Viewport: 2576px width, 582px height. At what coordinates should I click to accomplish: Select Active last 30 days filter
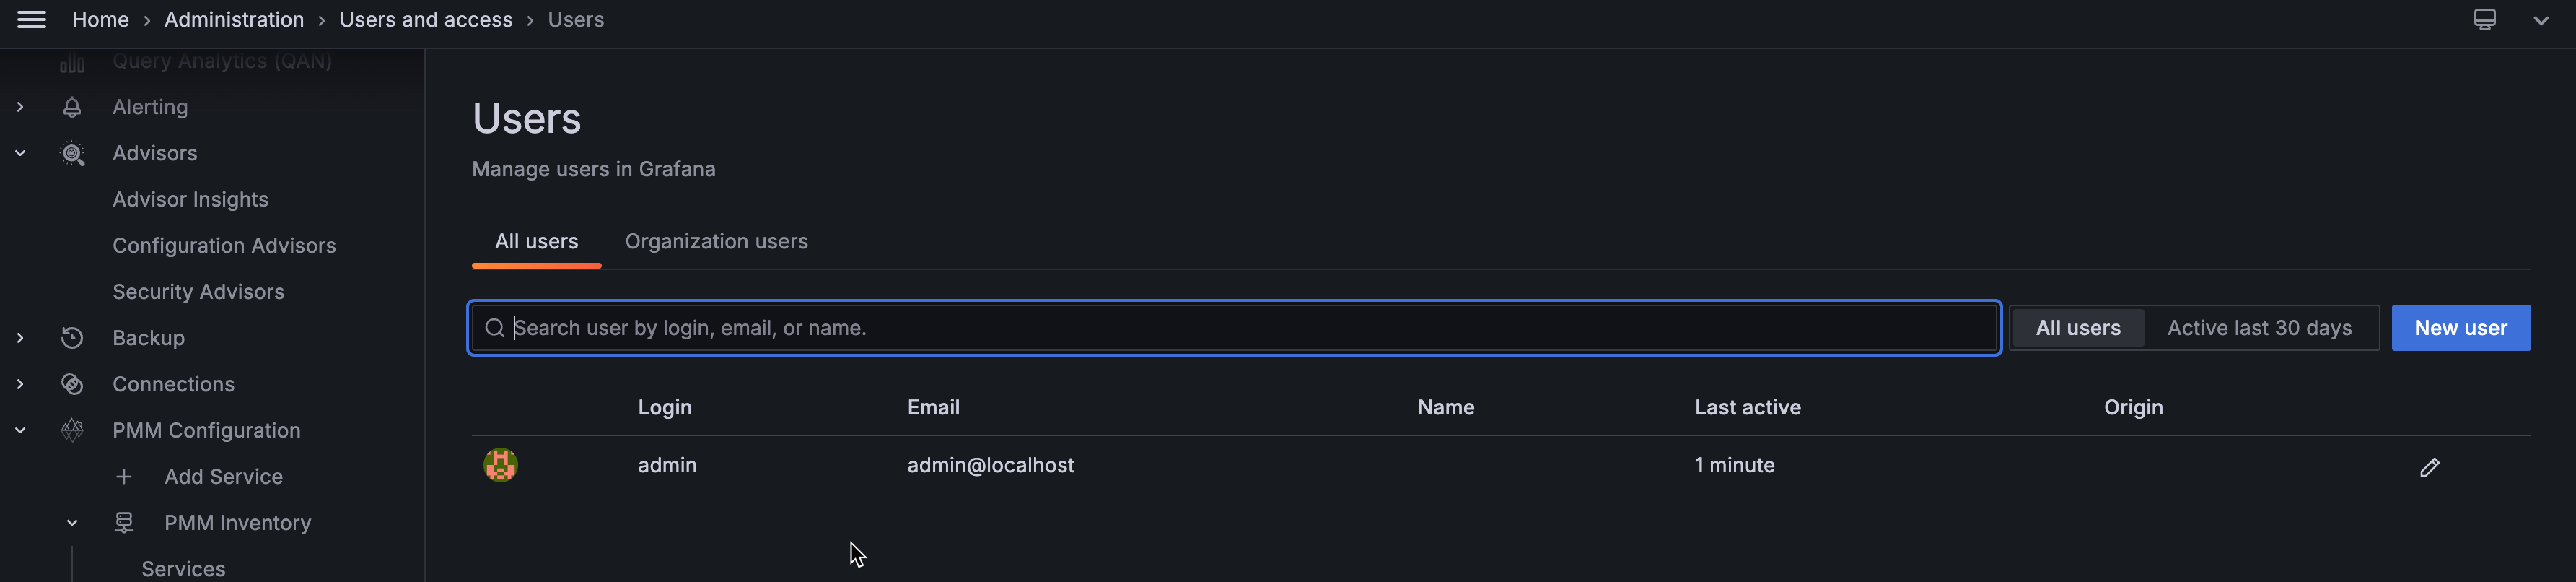(x=2259, y=328)
